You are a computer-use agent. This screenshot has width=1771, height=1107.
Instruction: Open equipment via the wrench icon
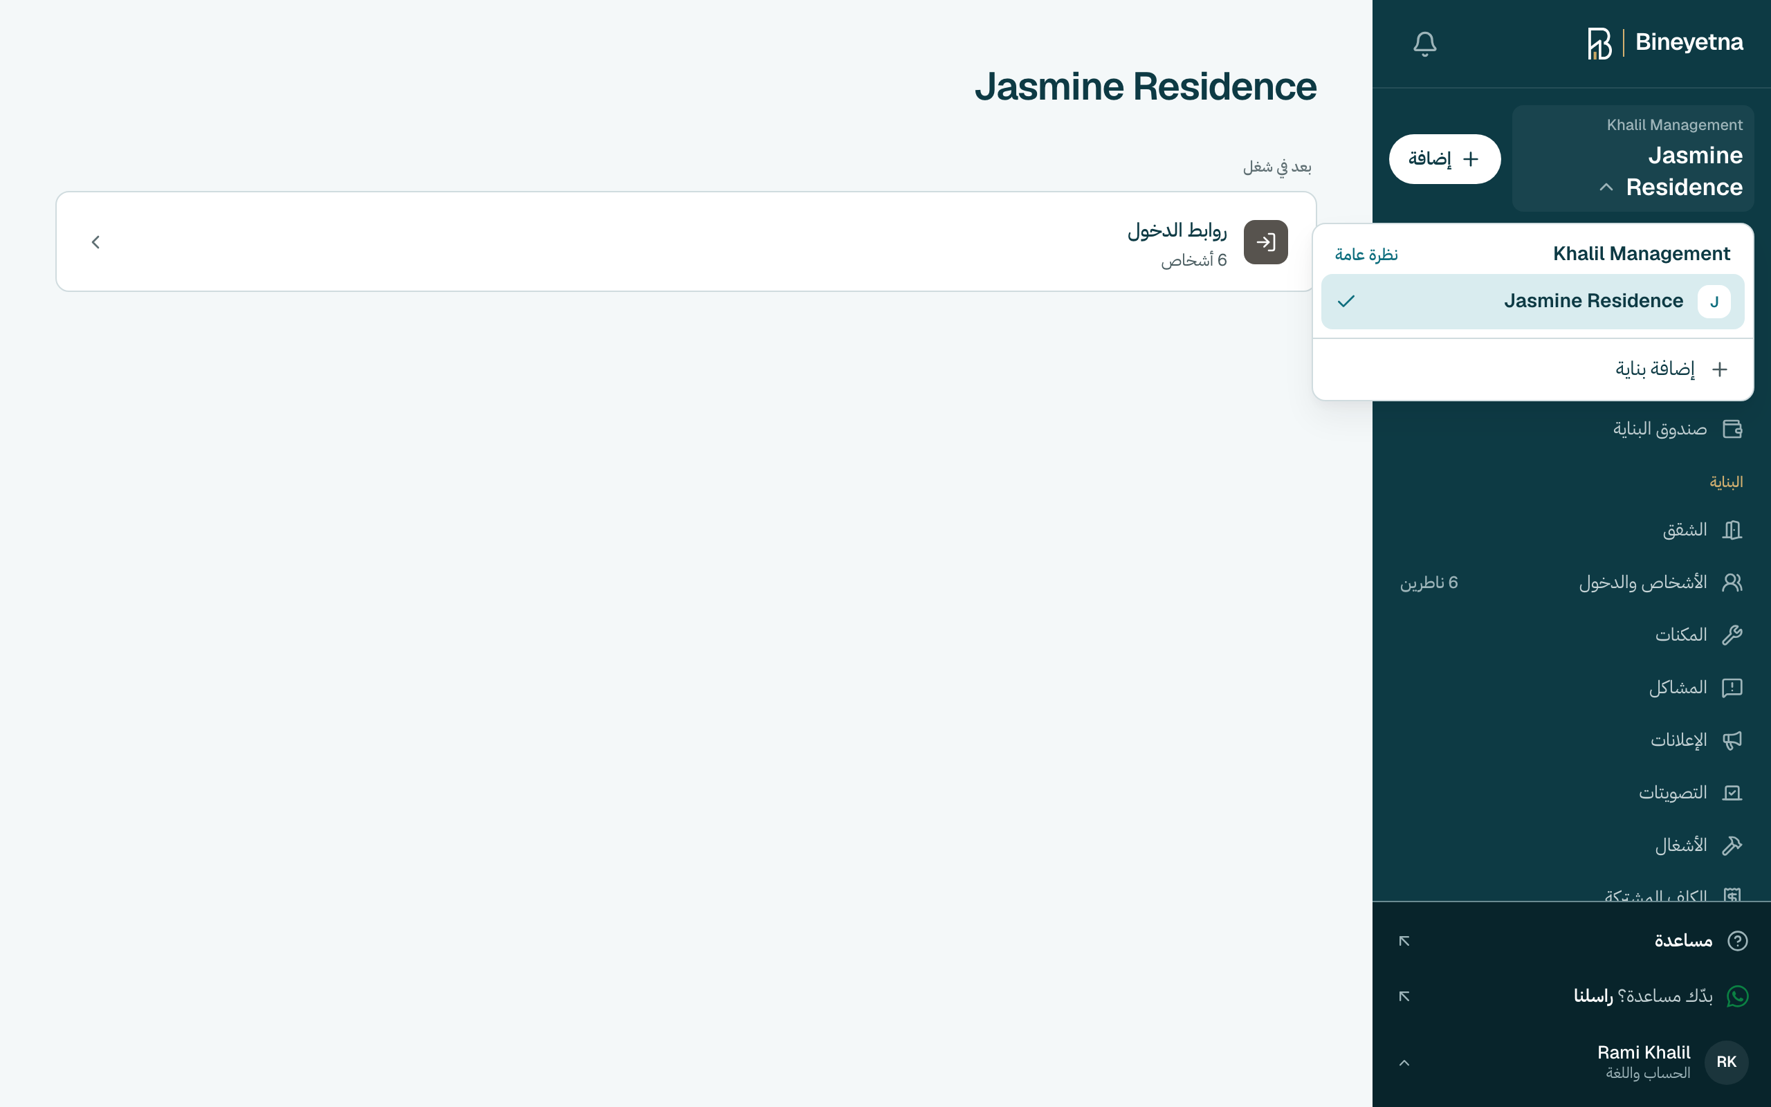point(1732,634)
